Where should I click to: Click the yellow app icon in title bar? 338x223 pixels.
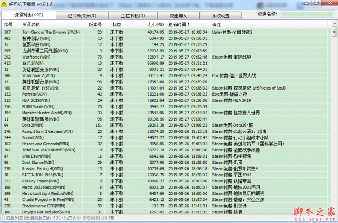[4, 4]
